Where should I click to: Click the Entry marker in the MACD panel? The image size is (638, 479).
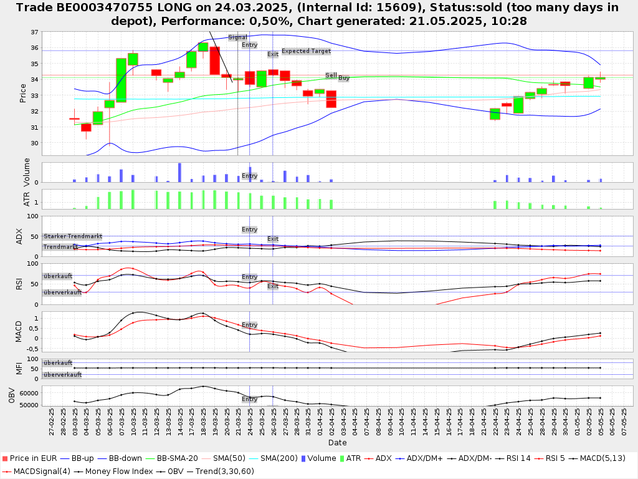coord(249,325)
